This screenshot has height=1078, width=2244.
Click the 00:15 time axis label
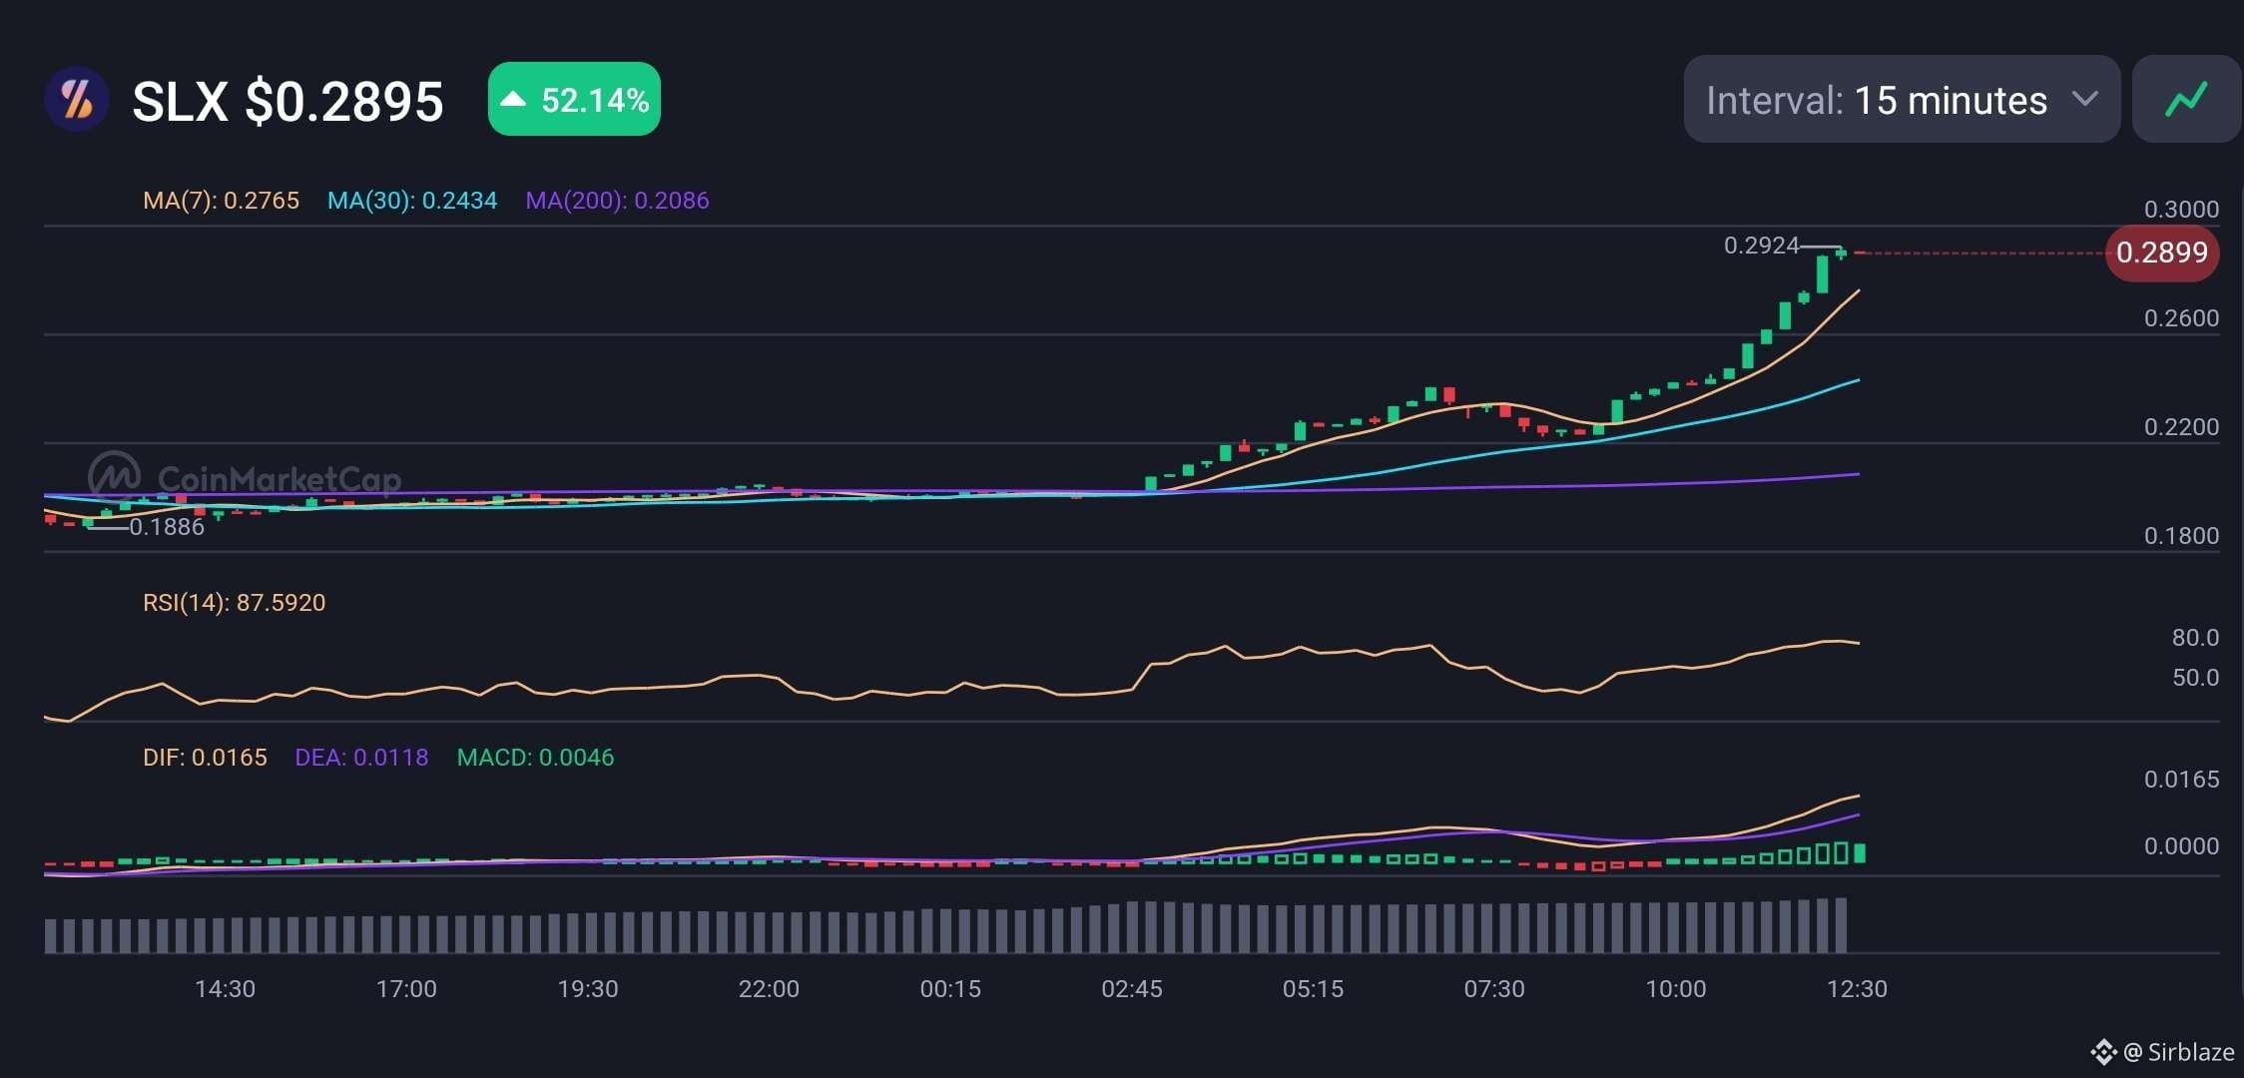pyautogui.click(x=950, y=988)
